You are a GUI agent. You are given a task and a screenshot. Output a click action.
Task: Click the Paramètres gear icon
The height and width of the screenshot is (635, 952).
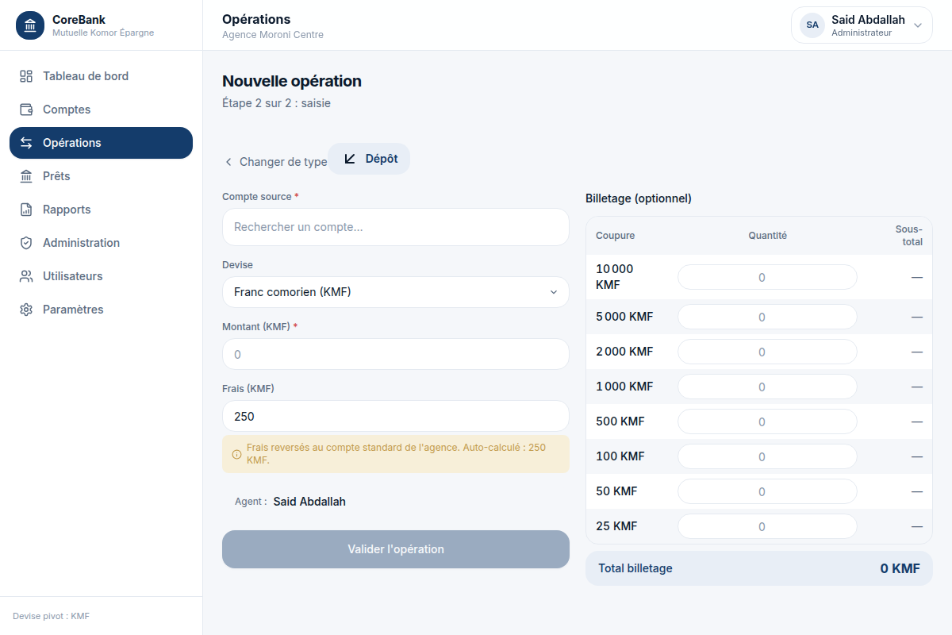pos(26,310)
